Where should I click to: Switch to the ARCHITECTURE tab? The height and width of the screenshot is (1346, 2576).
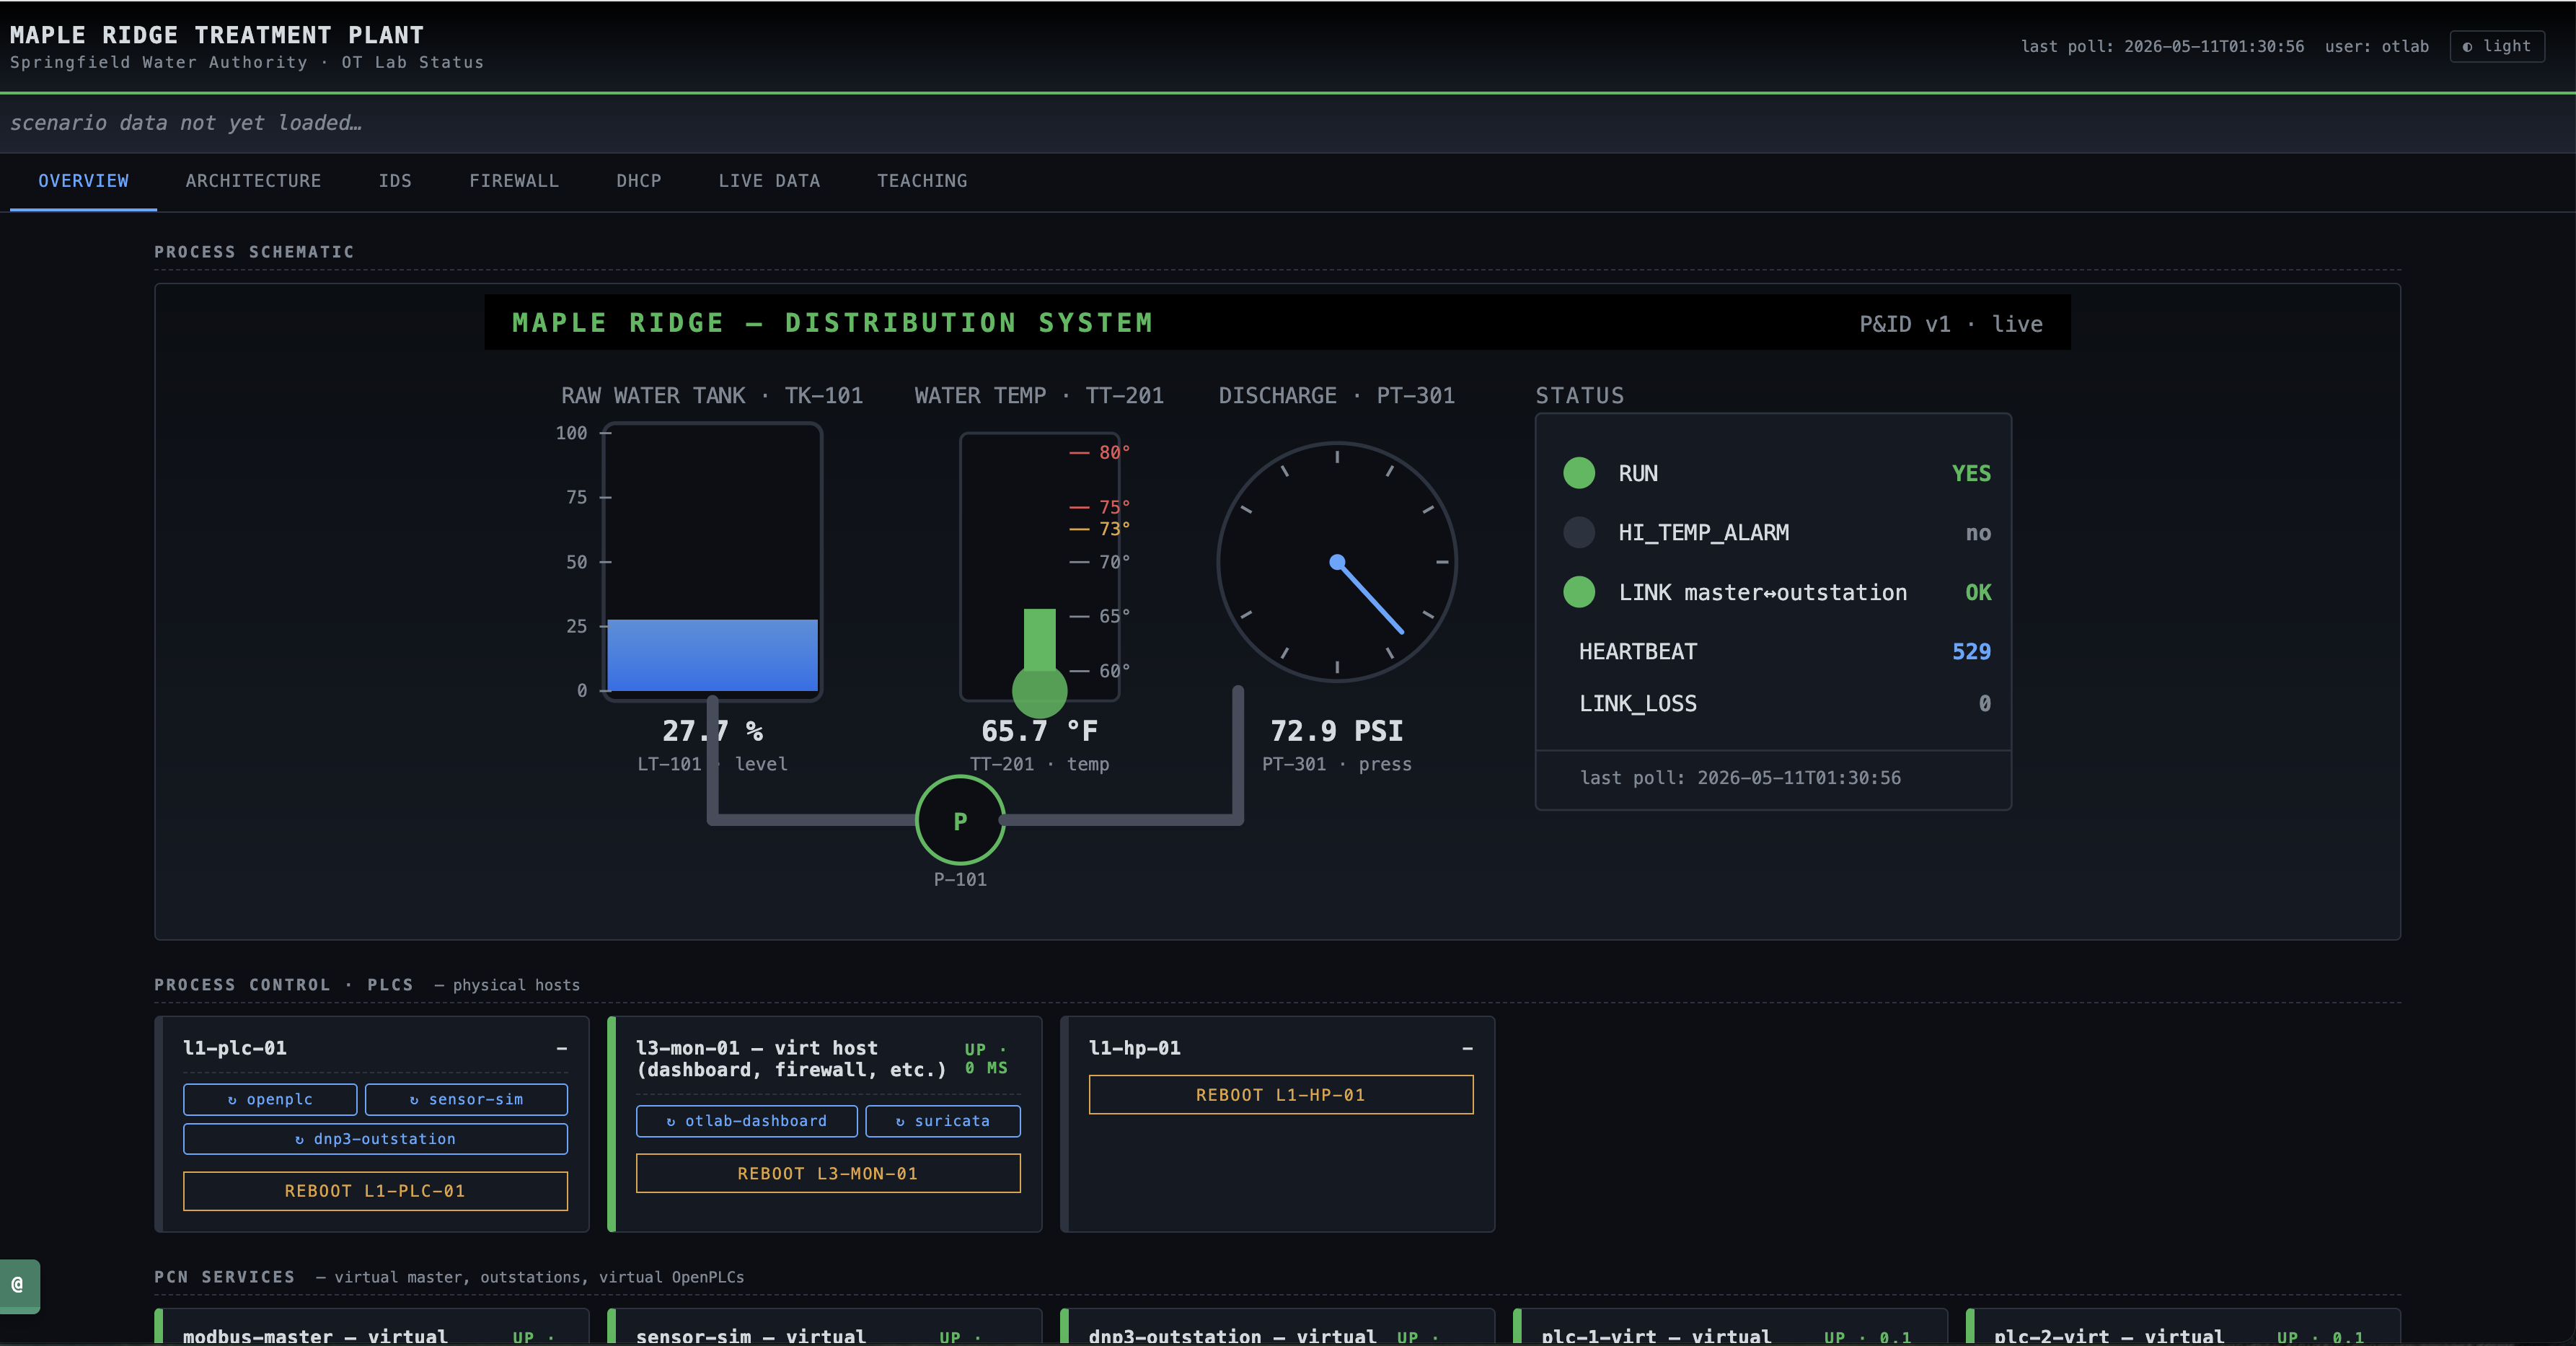[x=253, y=181]
